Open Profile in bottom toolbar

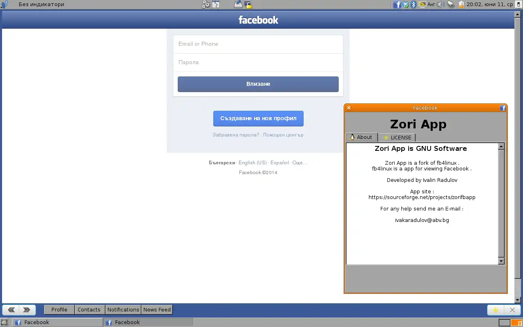[59, 310]
